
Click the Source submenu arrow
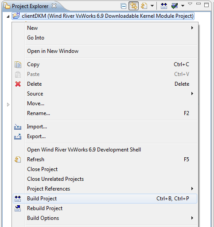click(x=192, y=94)
